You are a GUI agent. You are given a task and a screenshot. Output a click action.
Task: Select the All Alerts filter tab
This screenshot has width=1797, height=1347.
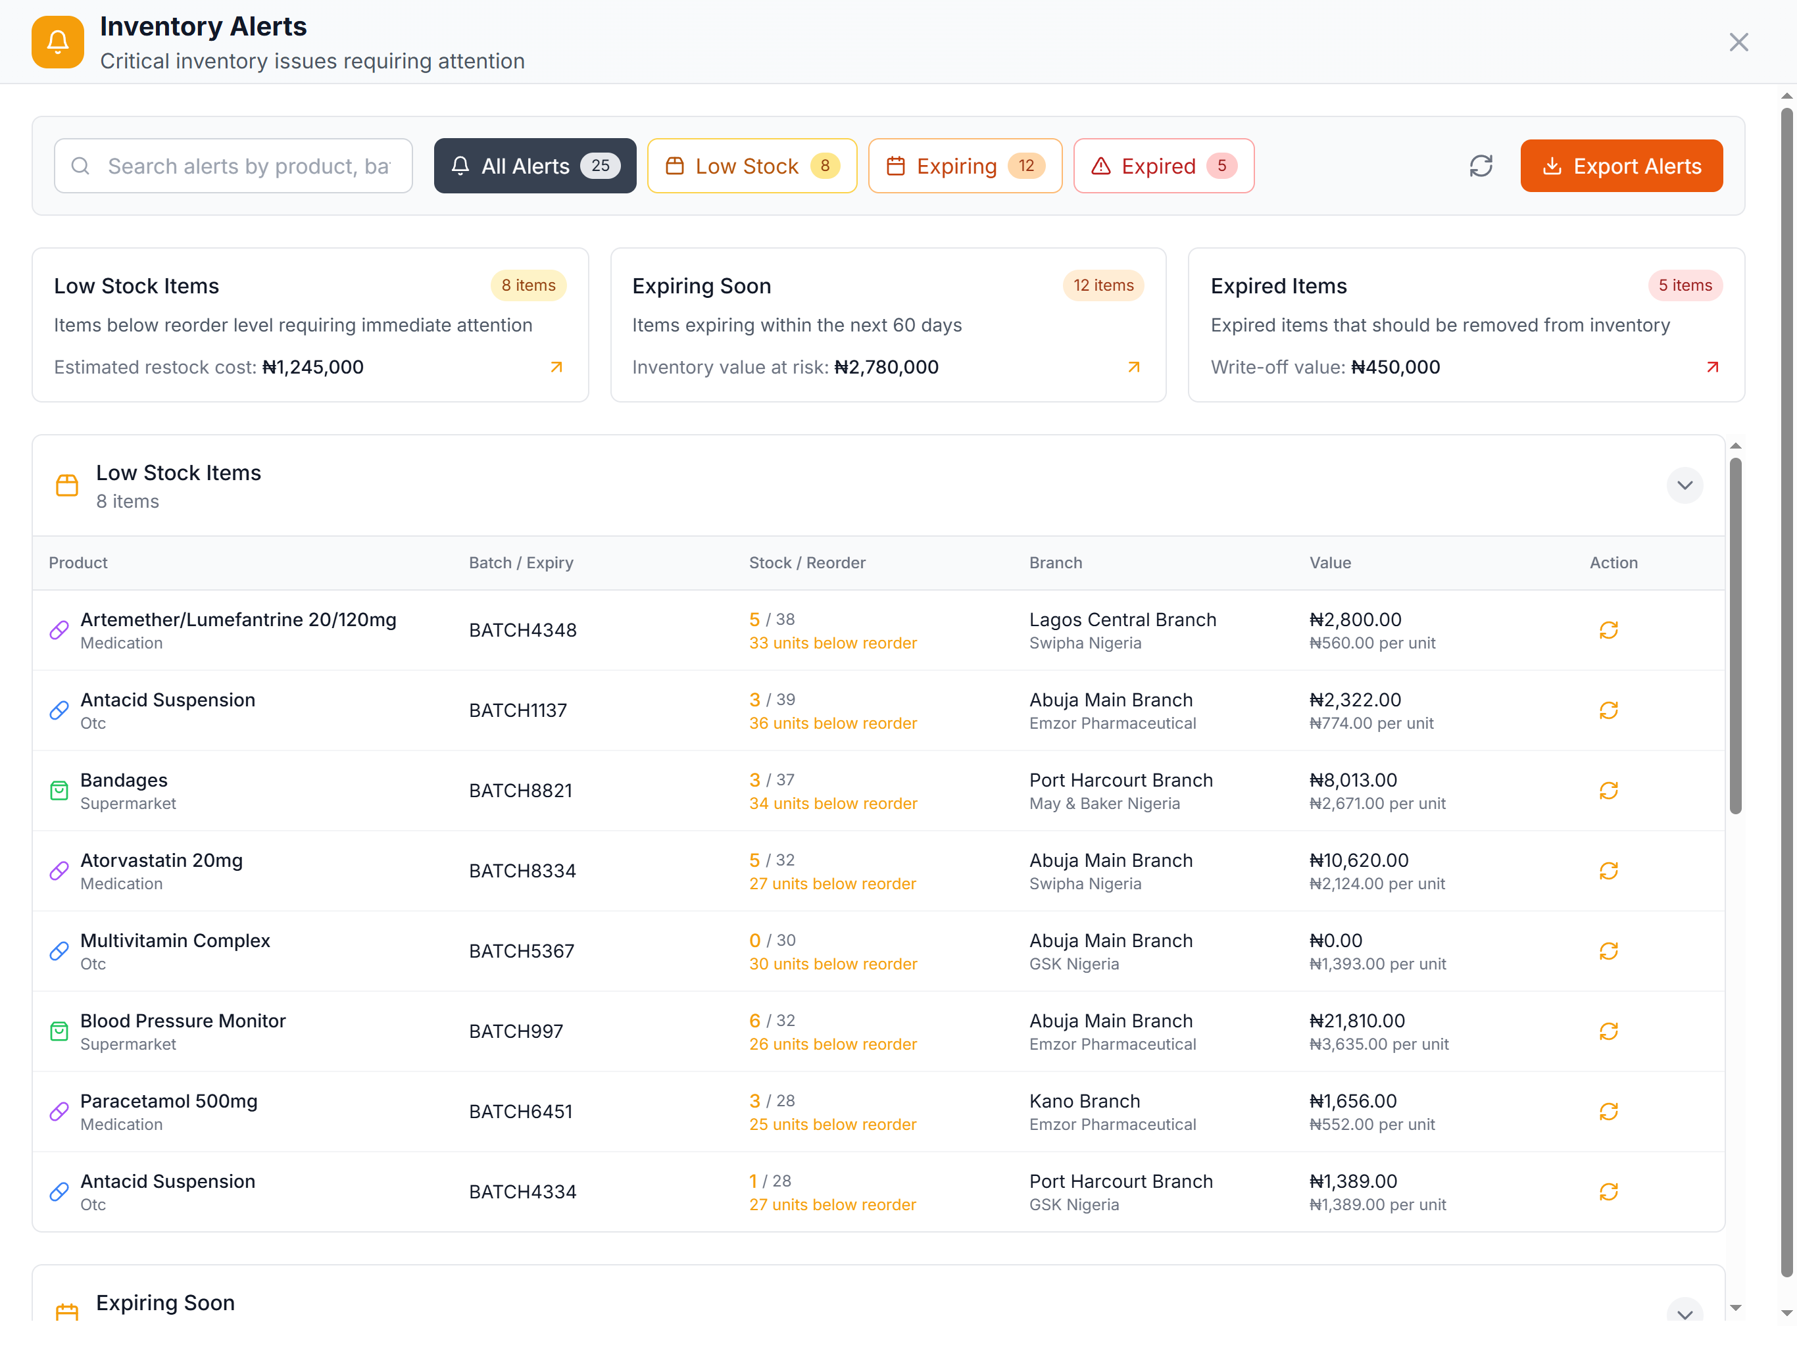pos(535,166)
